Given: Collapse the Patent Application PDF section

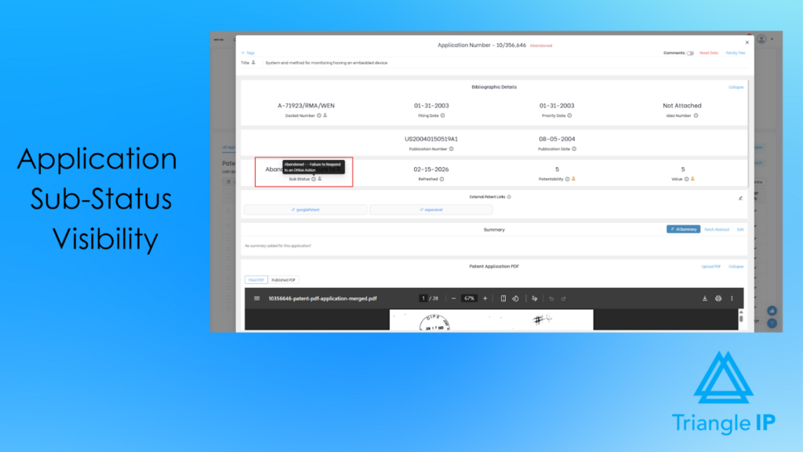Looking at the screenshot, I should tap(737, 266).
